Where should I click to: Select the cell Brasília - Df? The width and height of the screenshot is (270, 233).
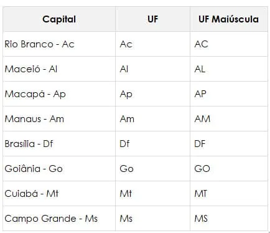(x=59, y=144)
